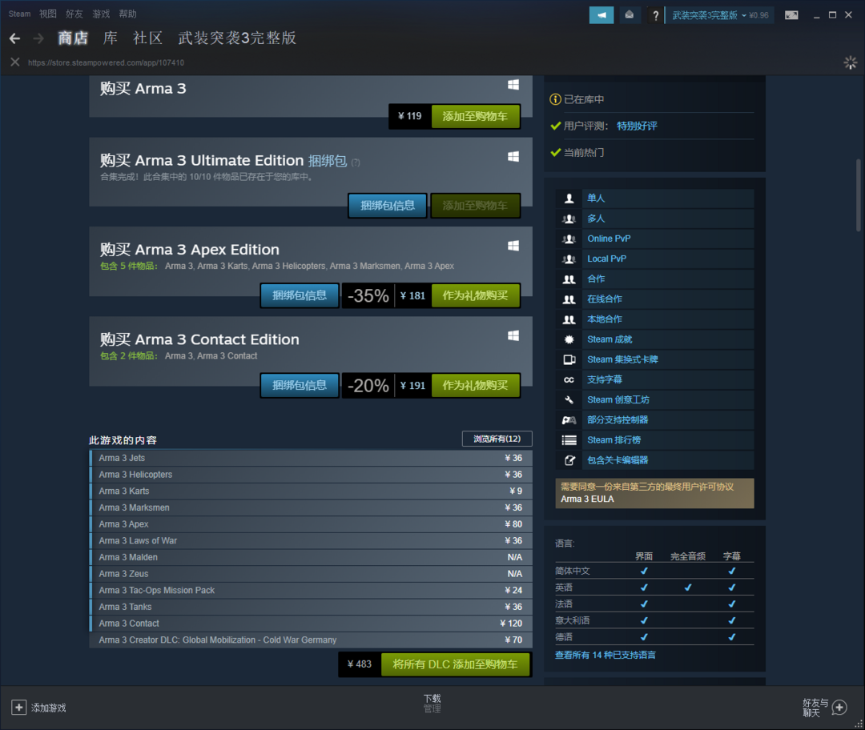Open the Arma 3 EULA link

click(587, 499)
